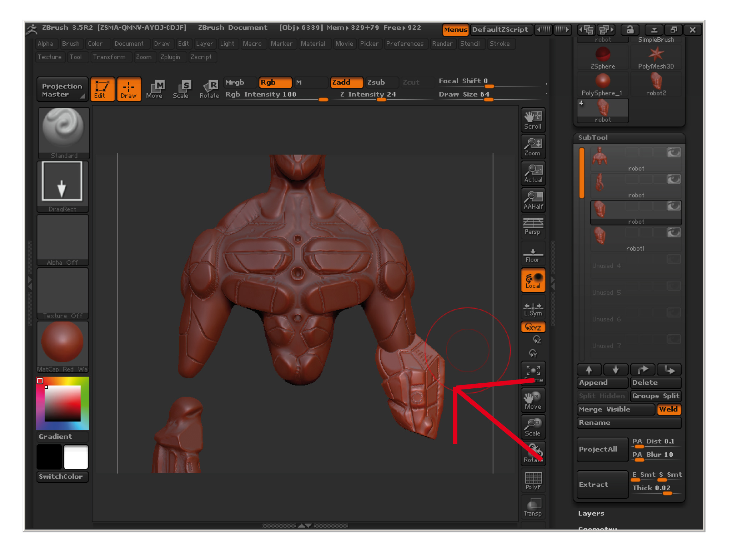Viewport: 732px width, 547px height.
Task: Enable the Persp perspective view
Action: coord(533,227)
